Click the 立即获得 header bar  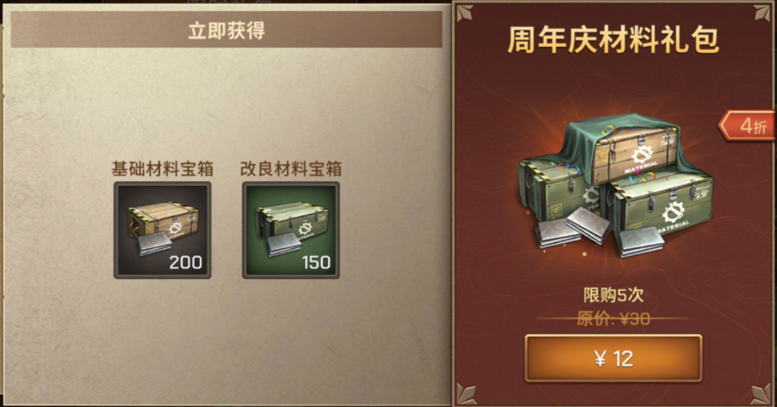point(226,30)
